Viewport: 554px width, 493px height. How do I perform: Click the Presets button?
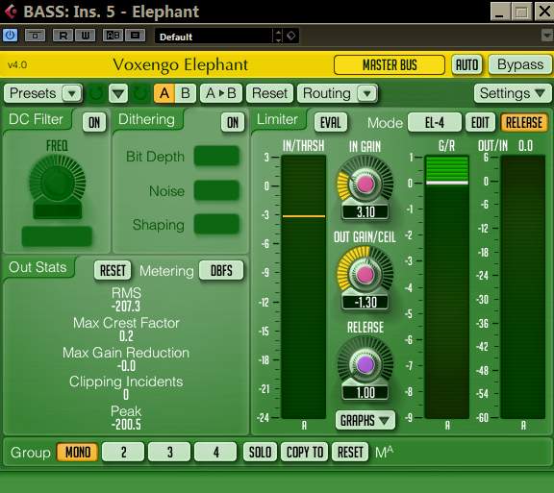pos(33,93)
